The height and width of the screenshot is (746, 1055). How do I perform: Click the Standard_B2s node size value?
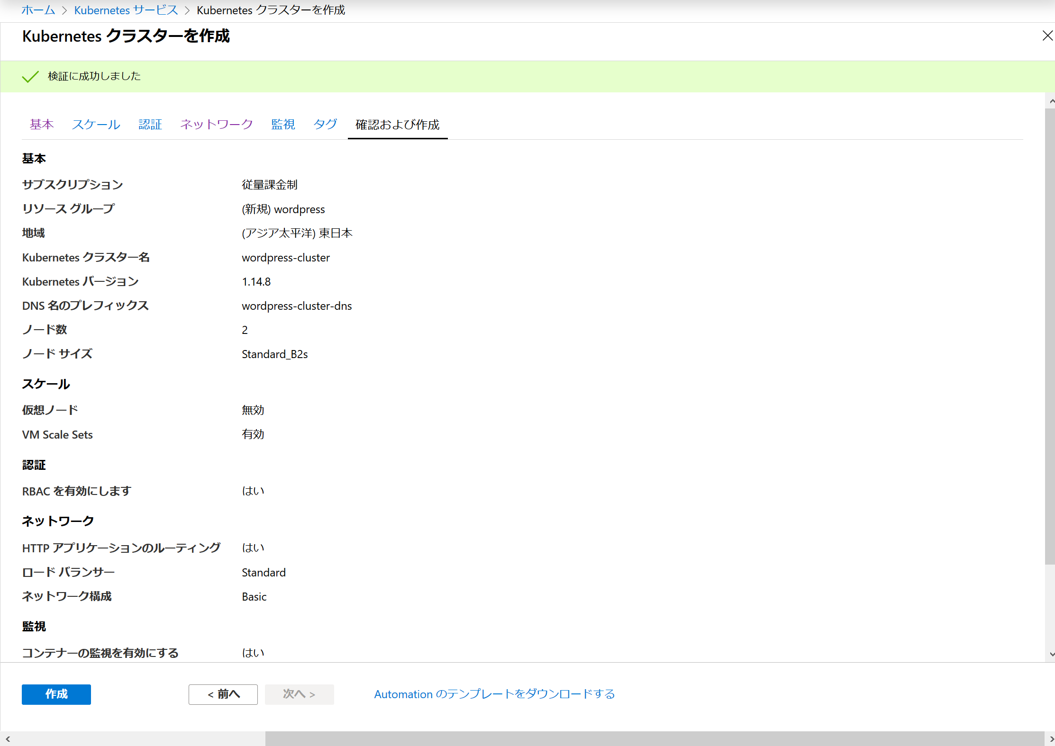[x=275, y=354]
